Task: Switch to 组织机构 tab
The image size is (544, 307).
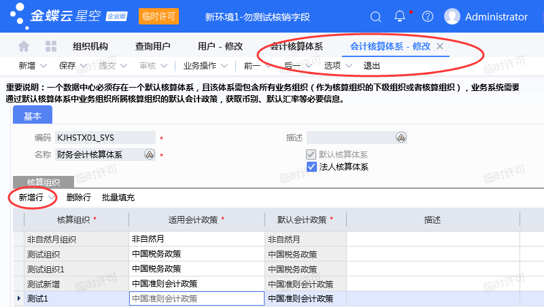Action: click(x=90, y=46)
